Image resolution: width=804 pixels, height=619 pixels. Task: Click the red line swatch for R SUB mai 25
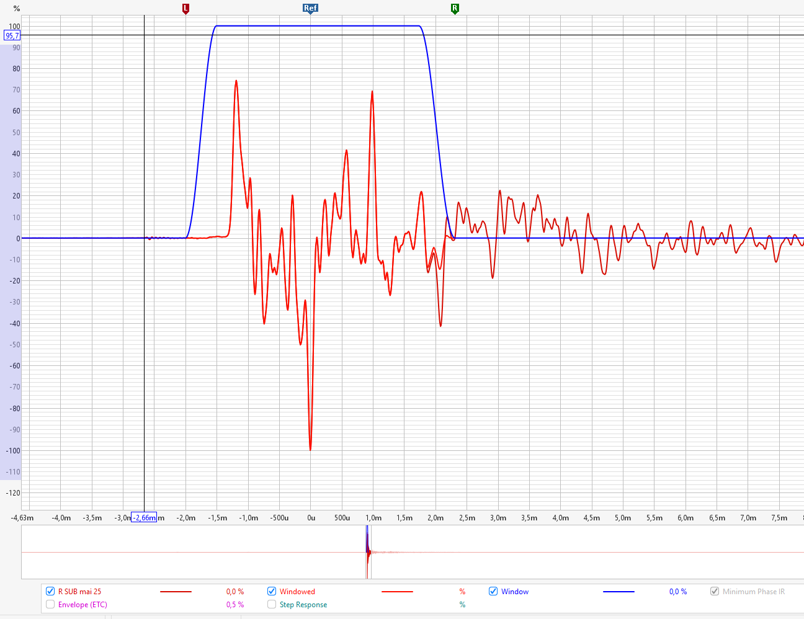coord(176,592)
